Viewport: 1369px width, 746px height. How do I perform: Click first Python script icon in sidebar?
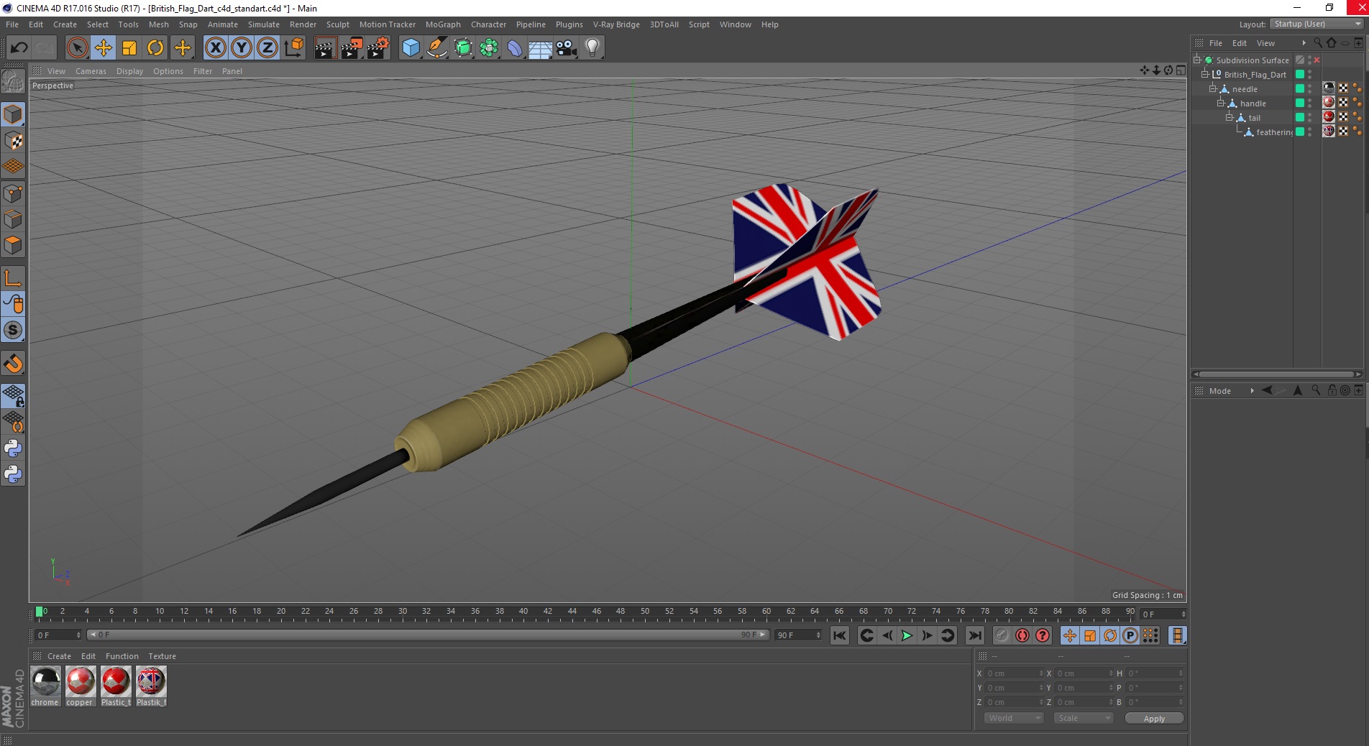(13, 448)
